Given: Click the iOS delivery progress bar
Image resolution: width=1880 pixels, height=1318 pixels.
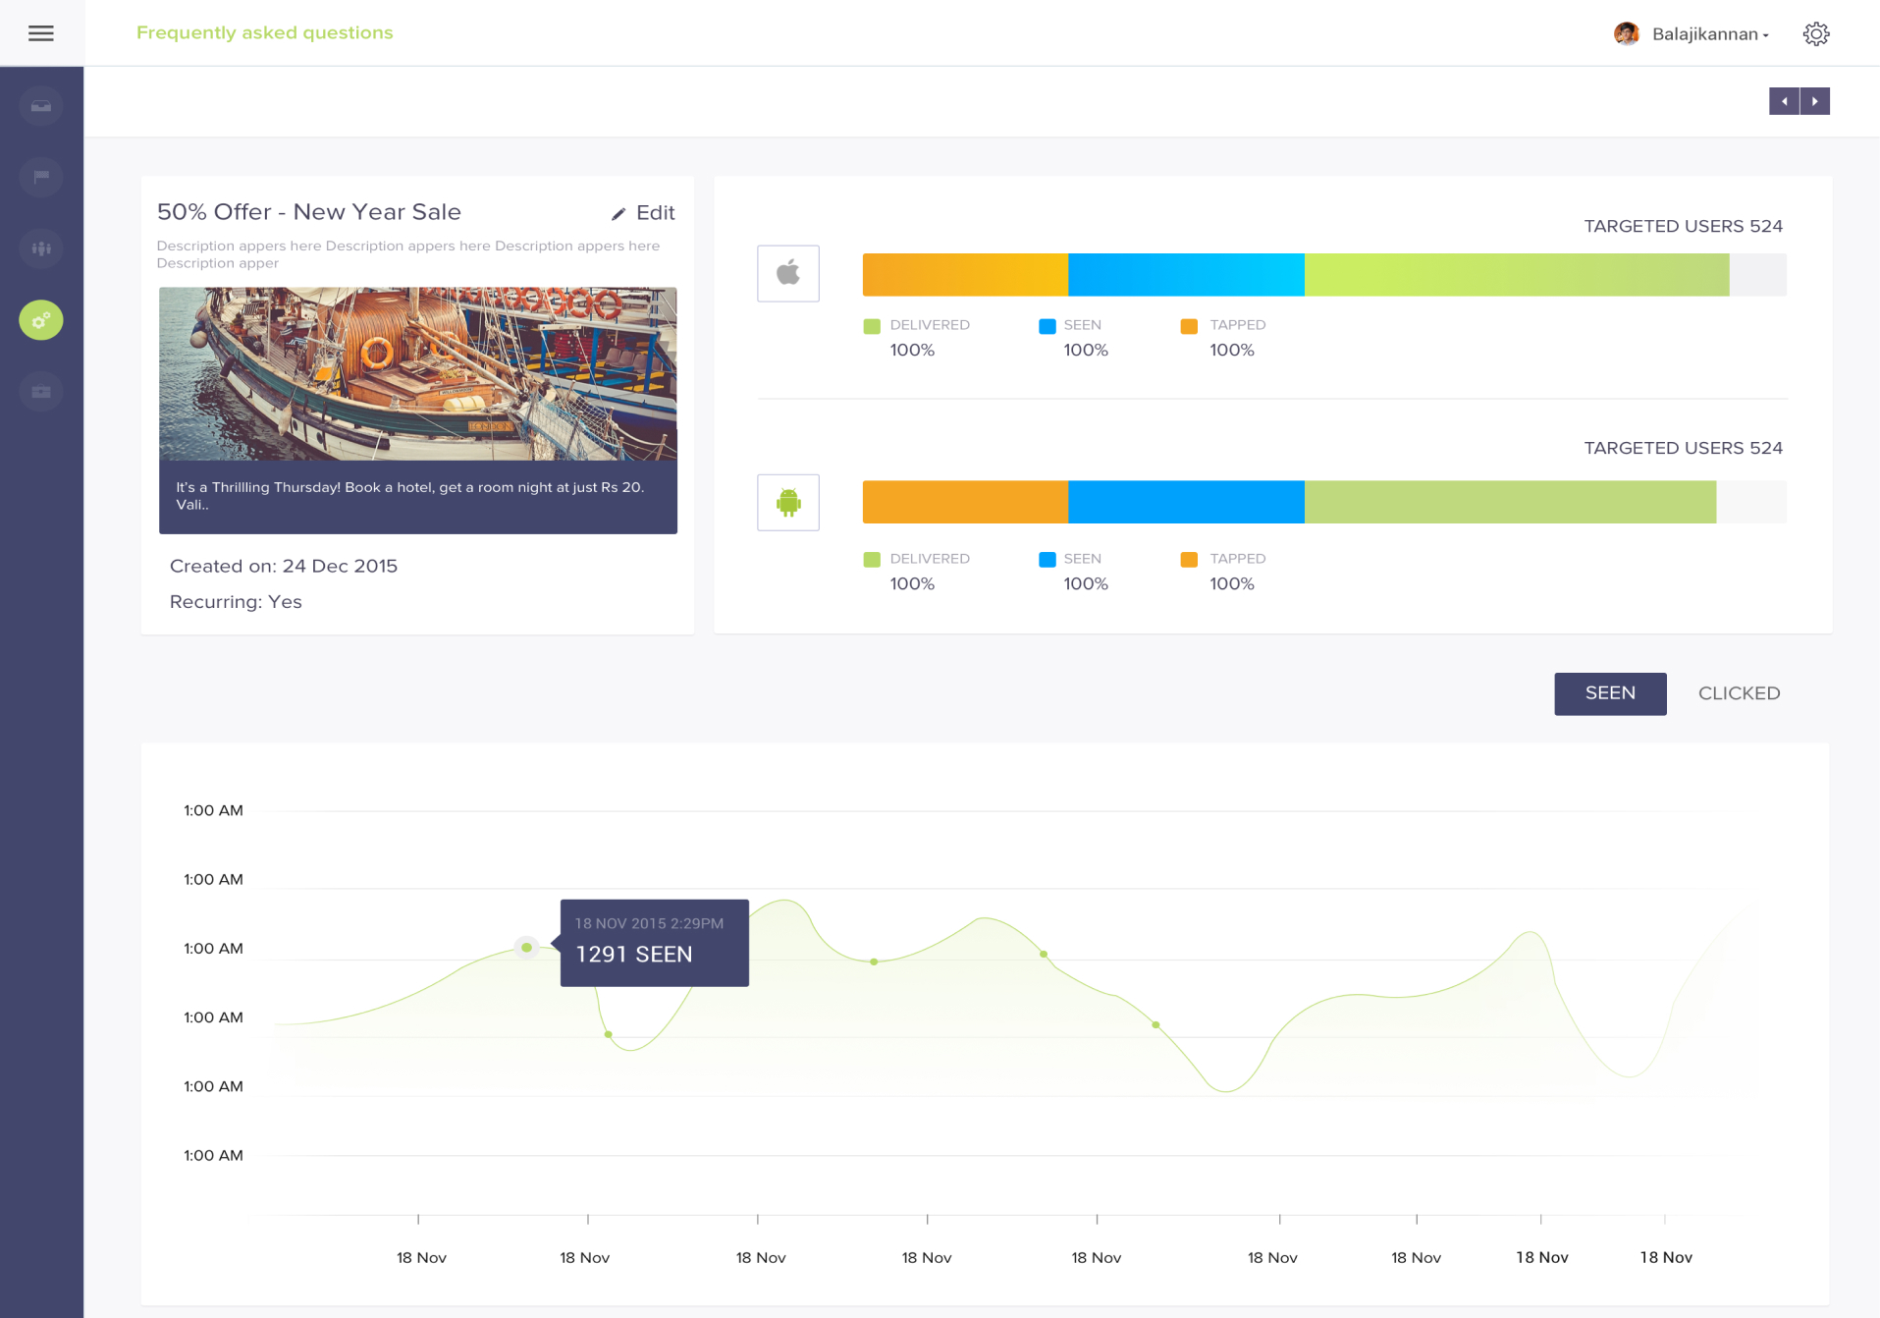Looking at the screenshot, I should coord(1323,275).
